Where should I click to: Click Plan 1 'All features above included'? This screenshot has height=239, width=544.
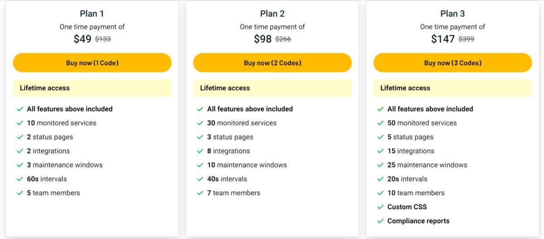coord(70,109)
